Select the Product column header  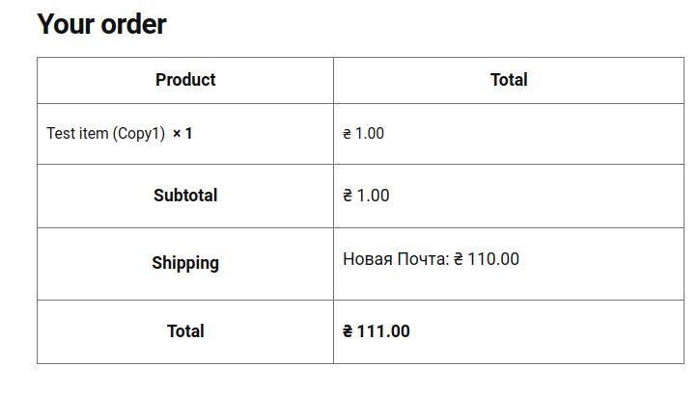pos(185,80)
